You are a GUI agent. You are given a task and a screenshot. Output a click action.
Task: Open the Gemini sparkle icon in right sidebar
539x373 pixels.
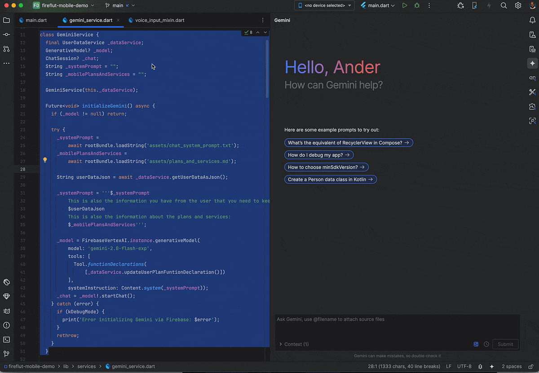[x=532, y=63]
